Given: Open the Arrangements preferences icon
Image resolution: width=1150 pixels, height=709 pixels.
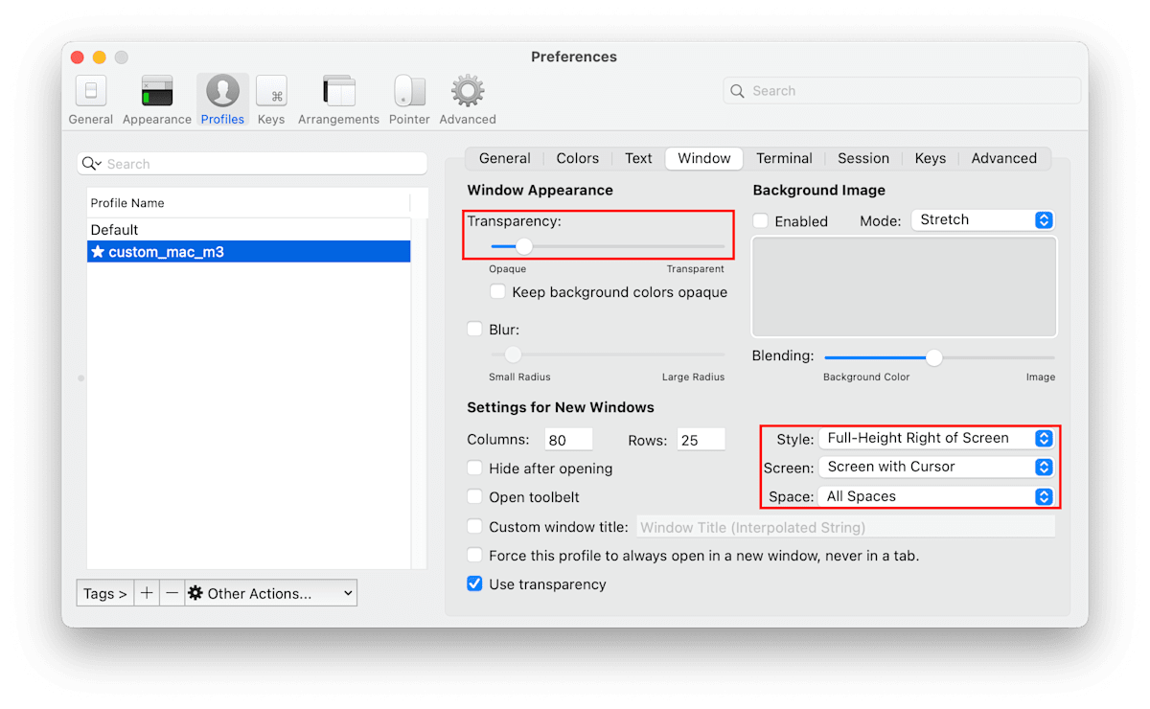Looking at the screenshot, I should click(x=338, y=100).
